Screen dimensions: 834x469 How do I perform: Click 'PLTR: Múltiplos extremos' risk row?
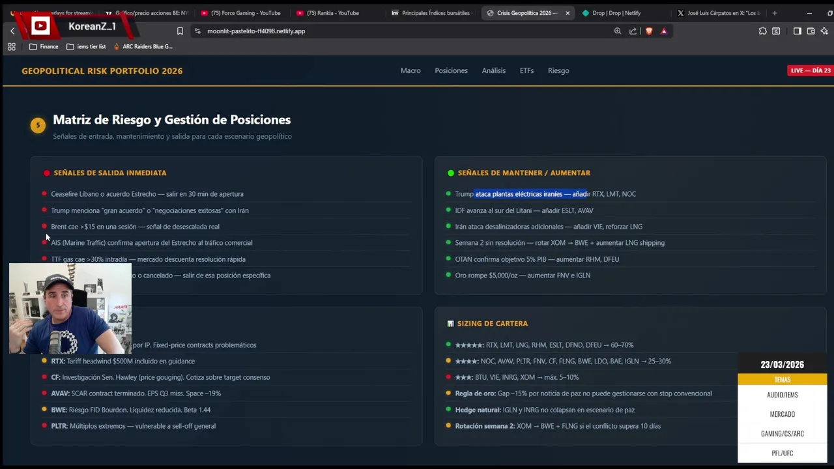[133, 426]
